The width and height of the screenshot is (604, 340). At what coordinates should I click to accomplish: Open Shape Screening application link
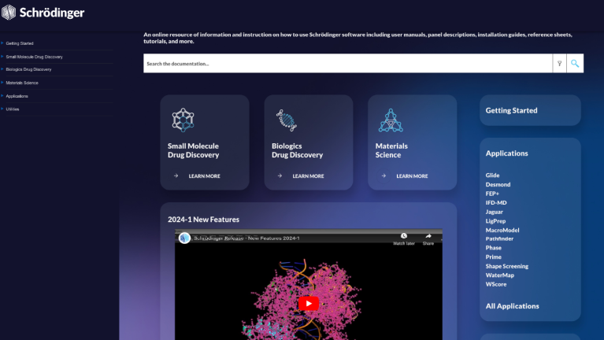[506, 266]
